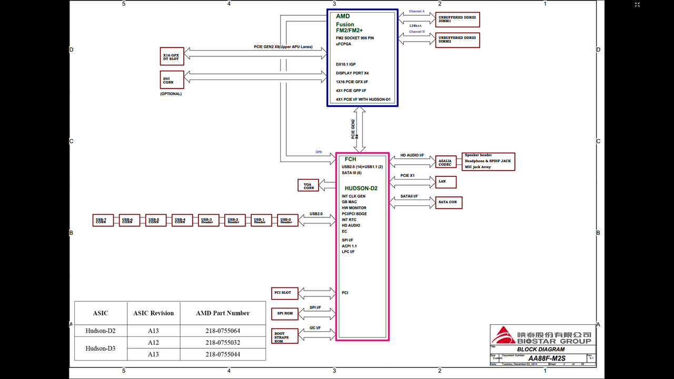Click the 'BLOCK DIAGRAM' title text
Viewport: 674px width, 379px height.
tap(541, 350)
